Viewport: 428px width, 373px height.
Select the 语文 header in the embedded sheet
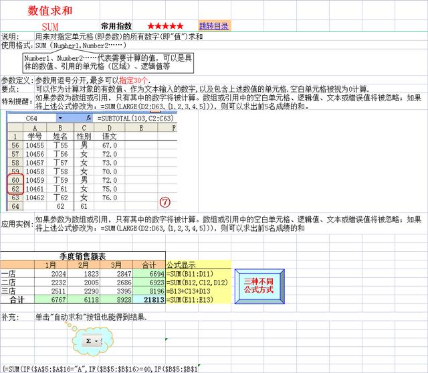click(x=110, y=136)
